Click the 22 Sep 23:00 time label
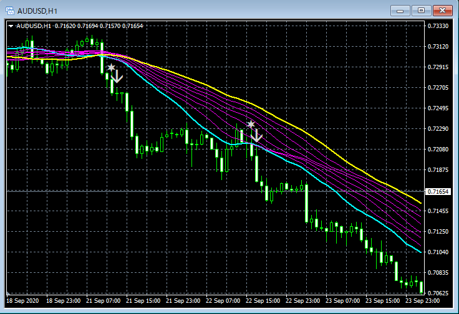459x314 pixels. (303, 301)
